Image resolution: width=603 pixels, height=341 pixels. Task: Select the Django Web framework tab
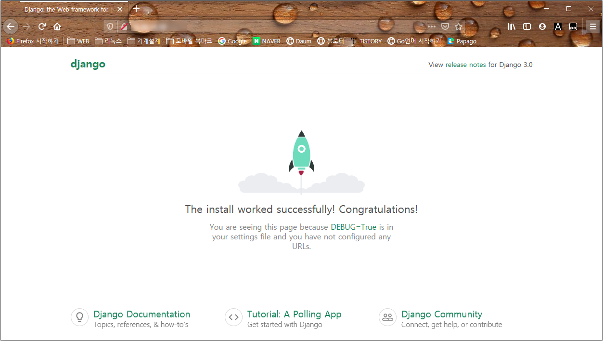click(74, 9)
